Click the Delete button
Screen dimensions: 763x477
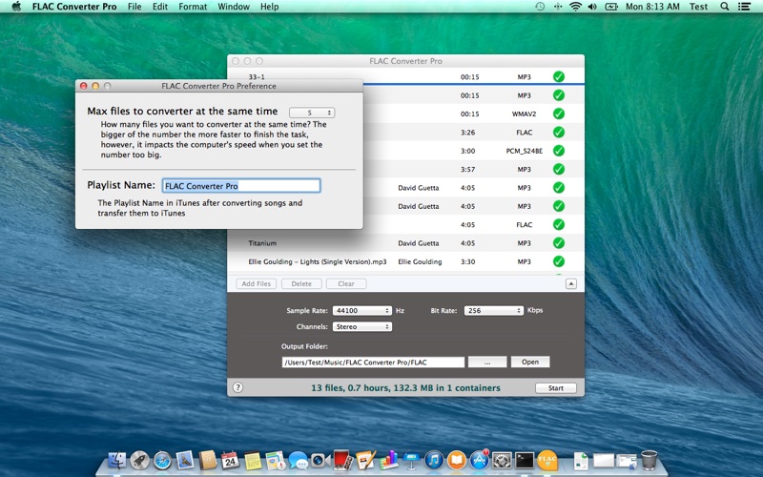(301, 283)
